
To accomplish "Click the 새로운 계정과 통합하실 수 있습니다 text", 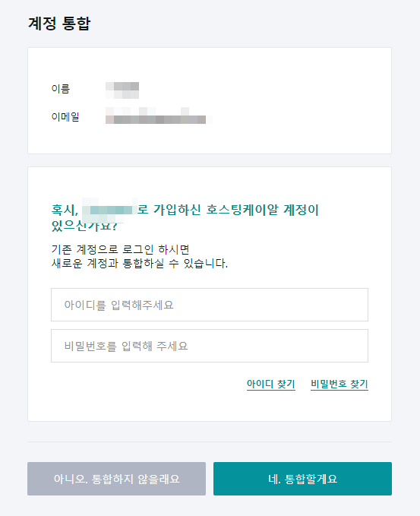I will (140, 263).
